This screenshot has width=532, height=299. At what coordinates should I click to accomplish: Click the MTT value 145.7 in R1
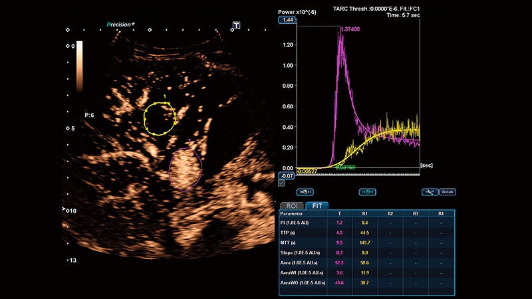click(364, 243)
